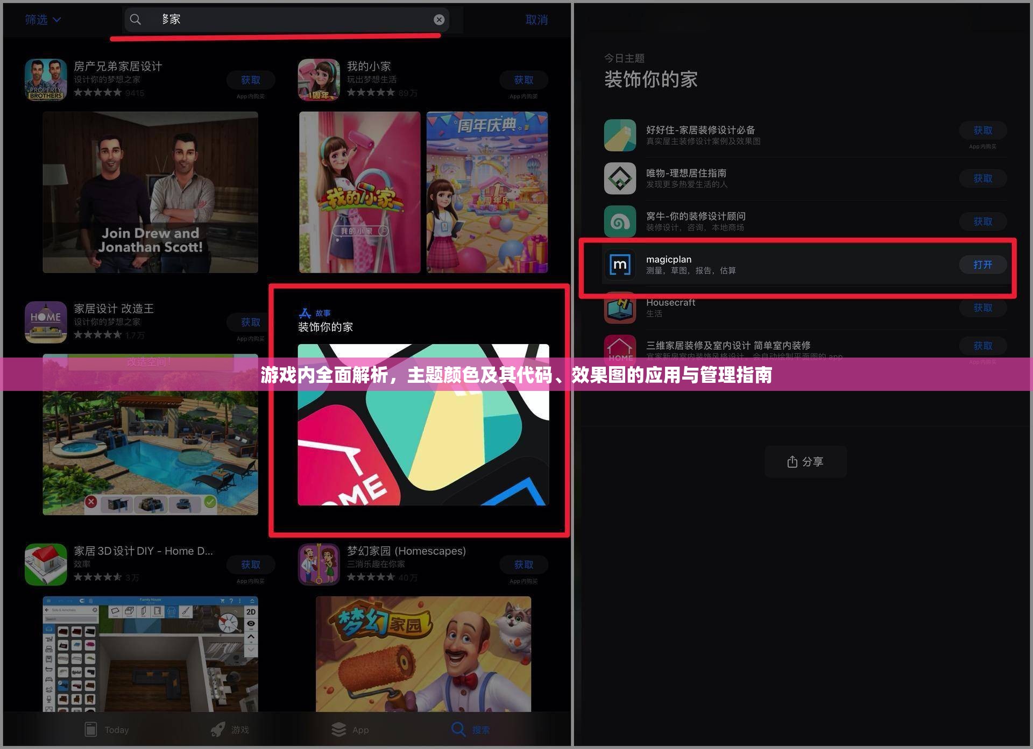1033x749 pixels.
Task: Open the Homescapes 梦幻家园 app icon
Action: [319, 564]
